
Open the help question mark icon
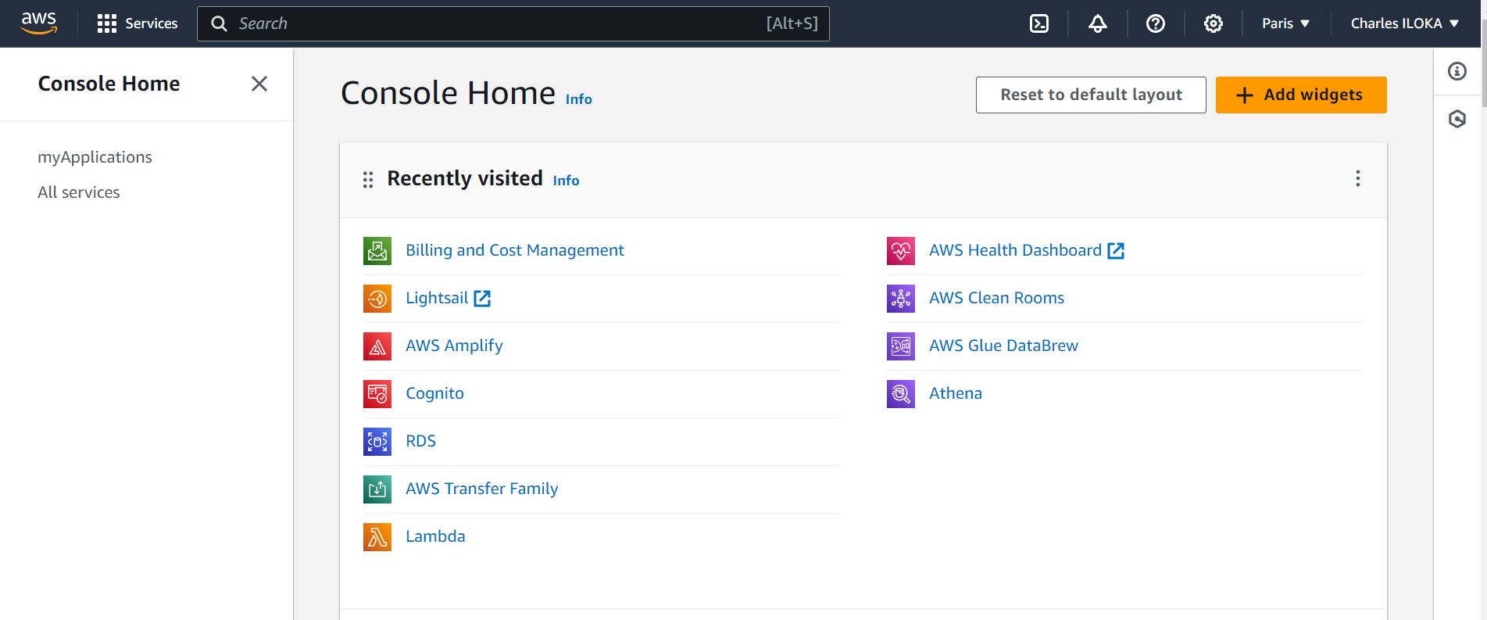[1156, 23]
